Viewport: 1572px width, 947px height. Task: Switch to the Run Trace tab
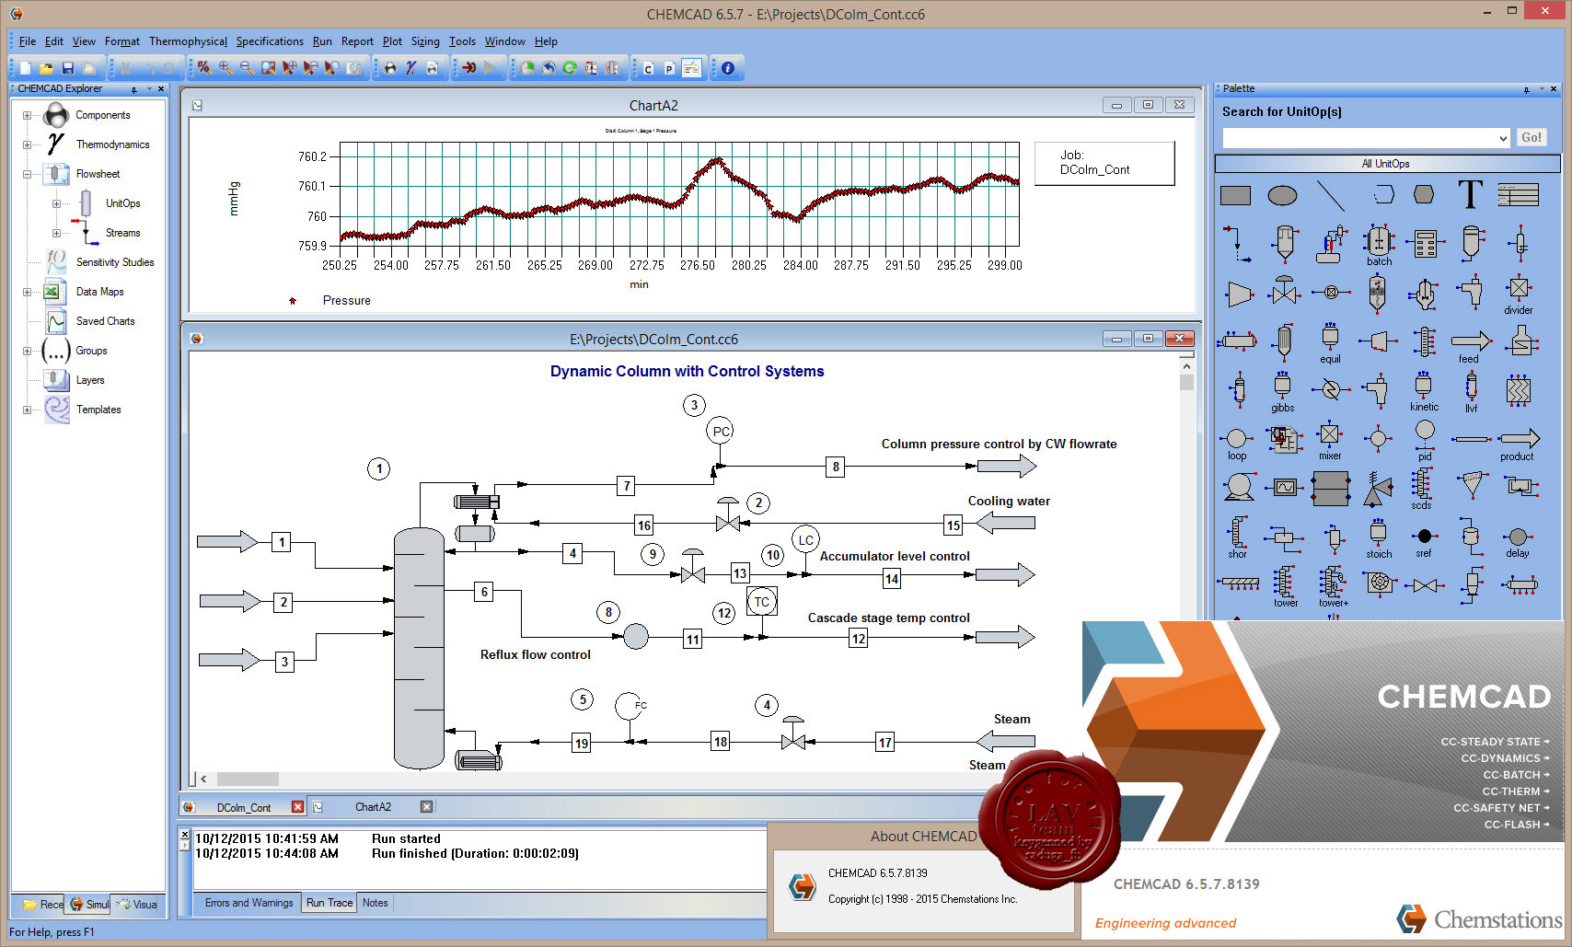pyautogui.click(x=329, y=903)
